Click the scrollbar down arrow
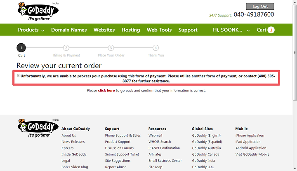This screenshot has height=171, width=297. coord(295,169)
